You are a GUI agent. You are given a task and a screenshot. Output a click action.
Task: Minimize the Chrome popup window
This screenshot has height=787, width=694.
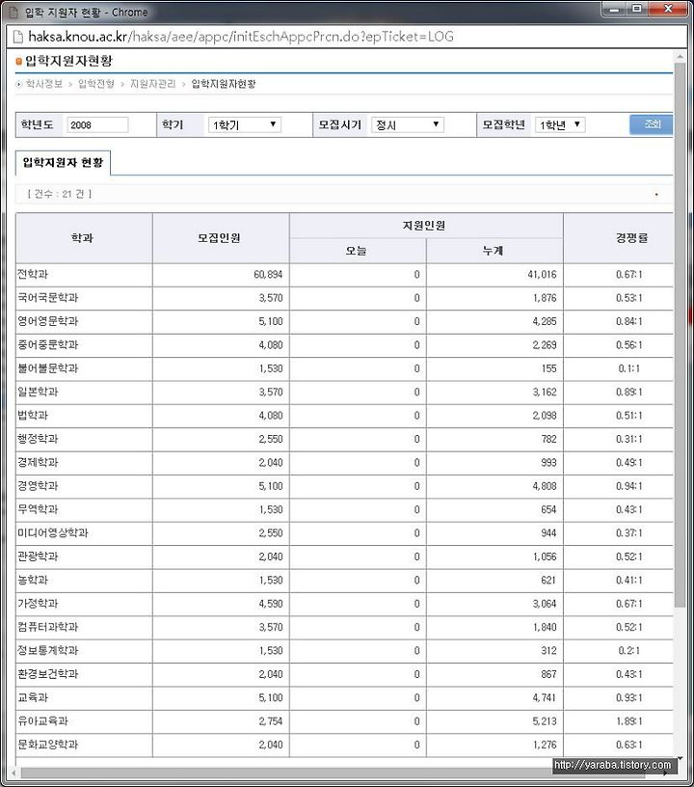[615, 9]
